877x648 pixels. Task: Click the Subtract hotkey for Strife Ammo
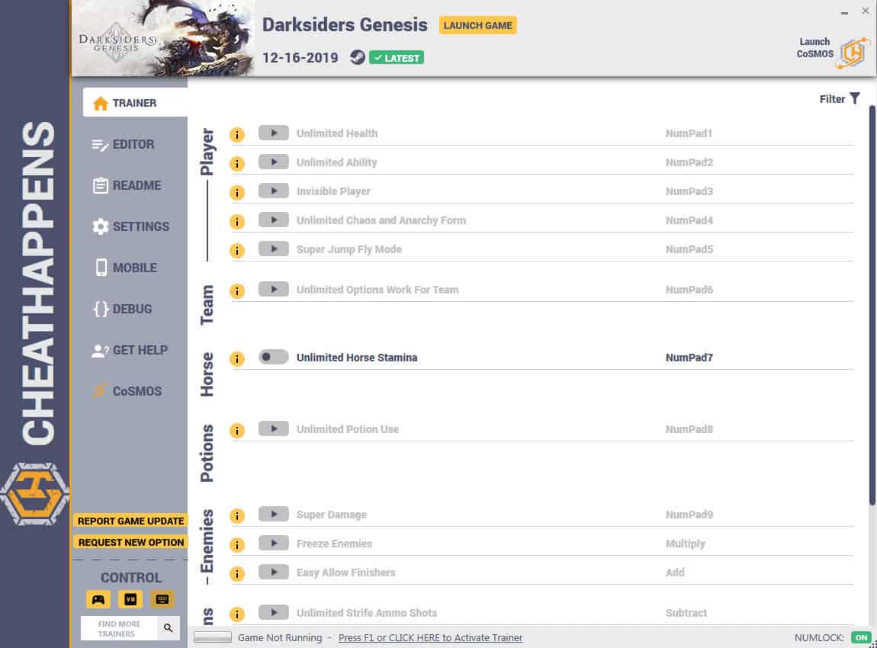(x=686, y=614)
